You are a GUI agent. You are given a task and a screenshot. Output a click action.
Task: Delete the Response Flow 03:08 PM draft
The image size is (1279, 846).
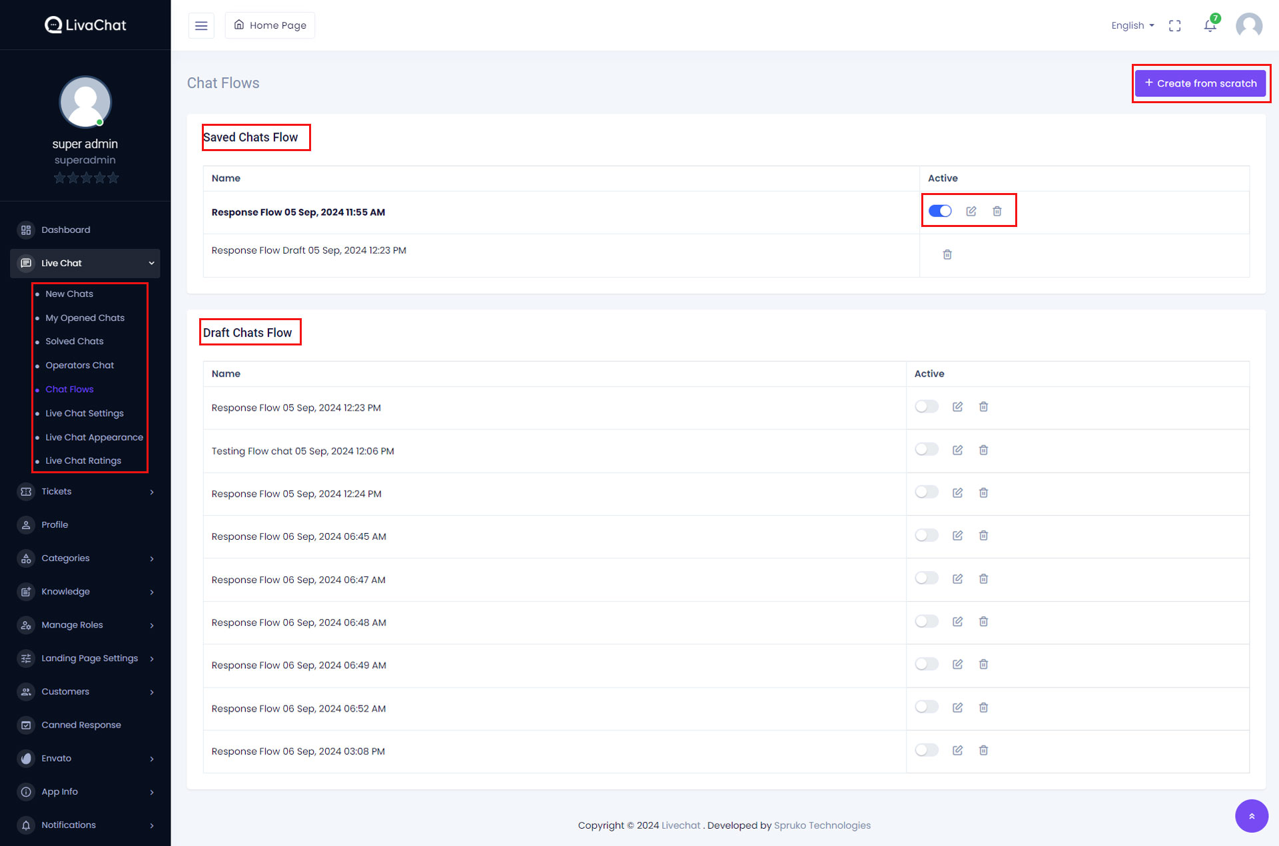click(x=983, y=750)
